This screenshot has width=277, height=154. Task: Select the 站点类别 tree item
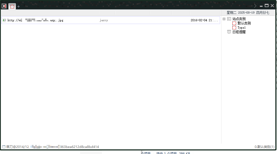pyautogui.click(x=239, y=19)
